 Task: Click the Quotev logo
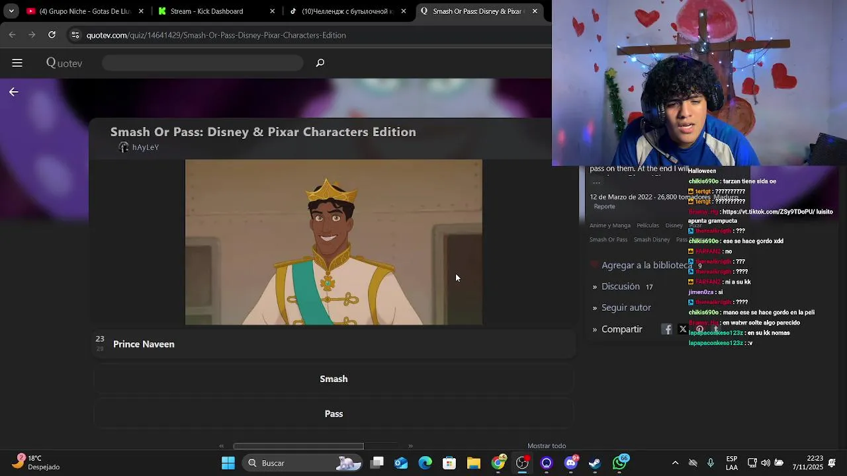pyautogui.click(x=64, y=63)
